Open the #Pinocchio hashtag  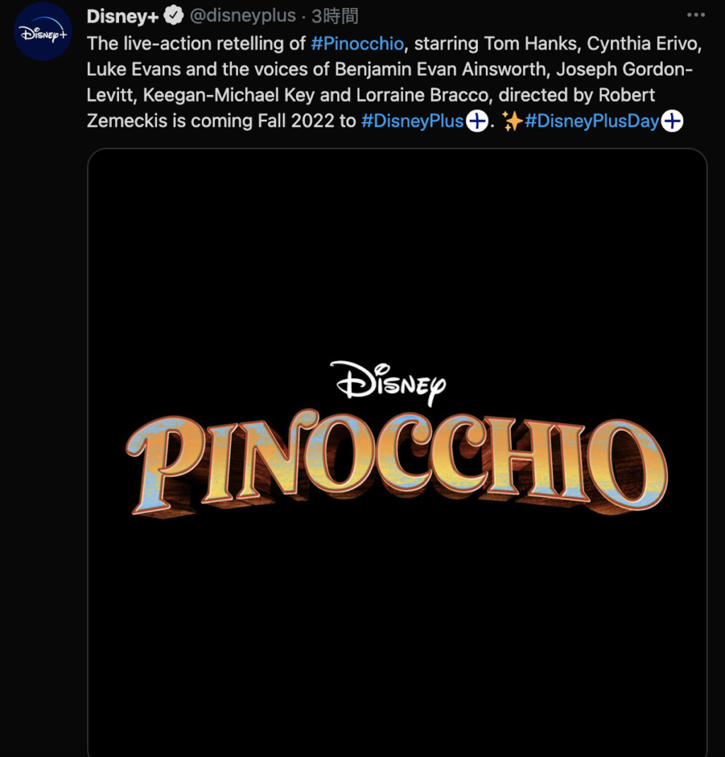[358, 44]
